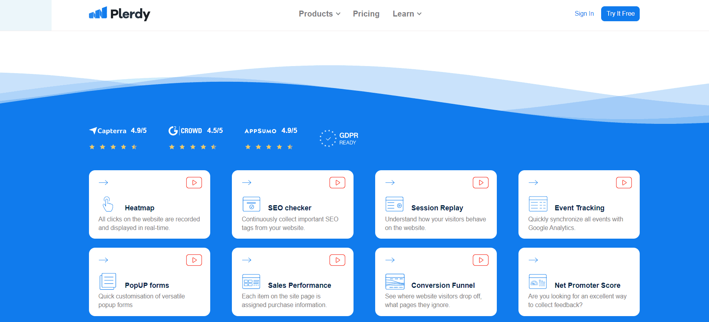Viewport: 709px width, 322px height.
Task: Click the Try It Free button
Action: point(620,14)
